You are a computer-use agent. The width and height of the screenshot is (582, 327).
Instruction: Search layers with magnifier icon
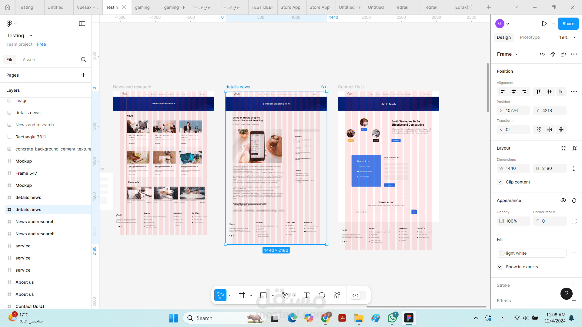tap(83, 60)
